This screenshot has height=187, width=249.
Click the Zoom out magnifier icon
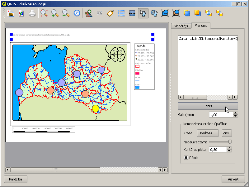click(x=66, y=13)
